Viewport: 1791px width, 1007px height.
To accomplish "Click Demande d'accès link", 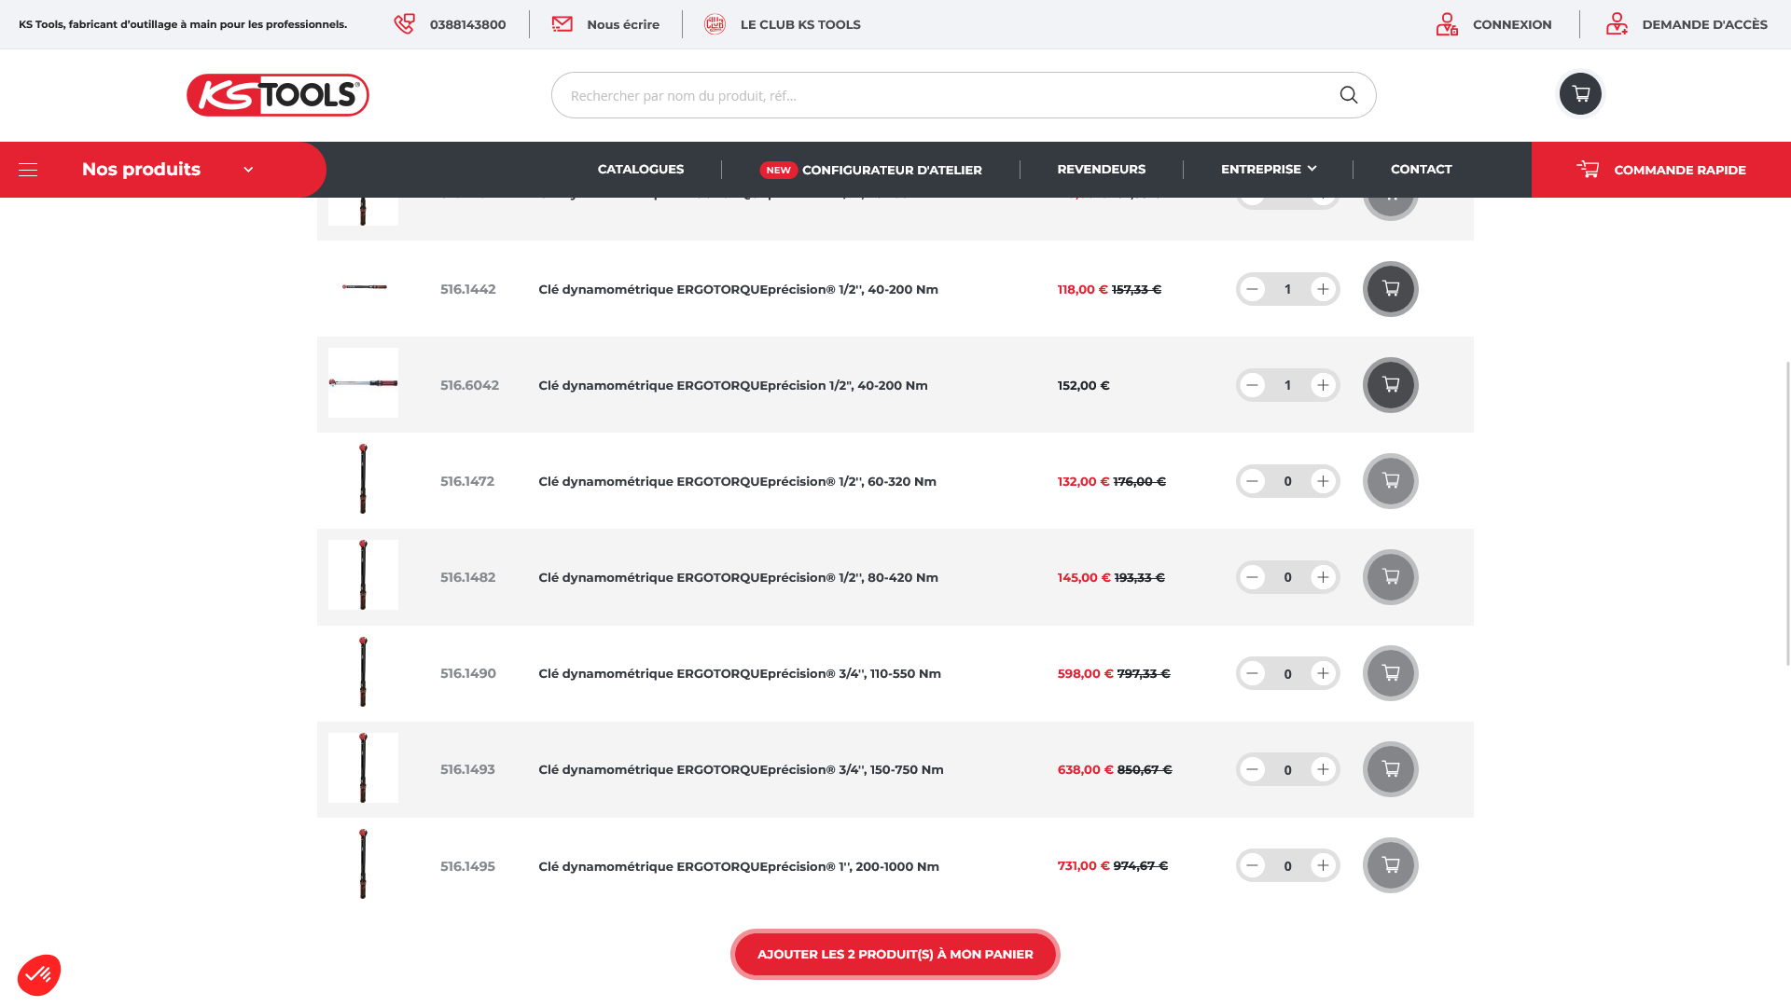I will [1704, 24].
